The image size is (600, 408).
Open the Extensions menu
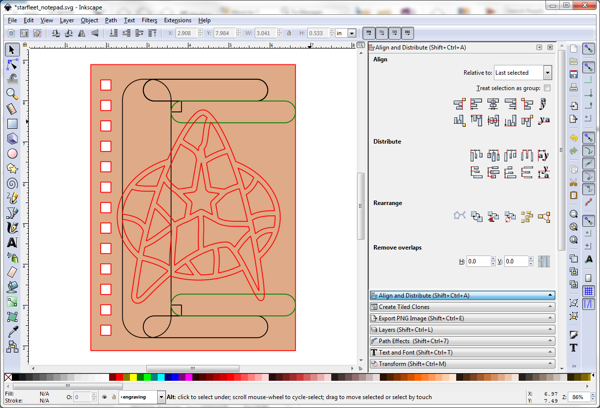pos(178,20)
